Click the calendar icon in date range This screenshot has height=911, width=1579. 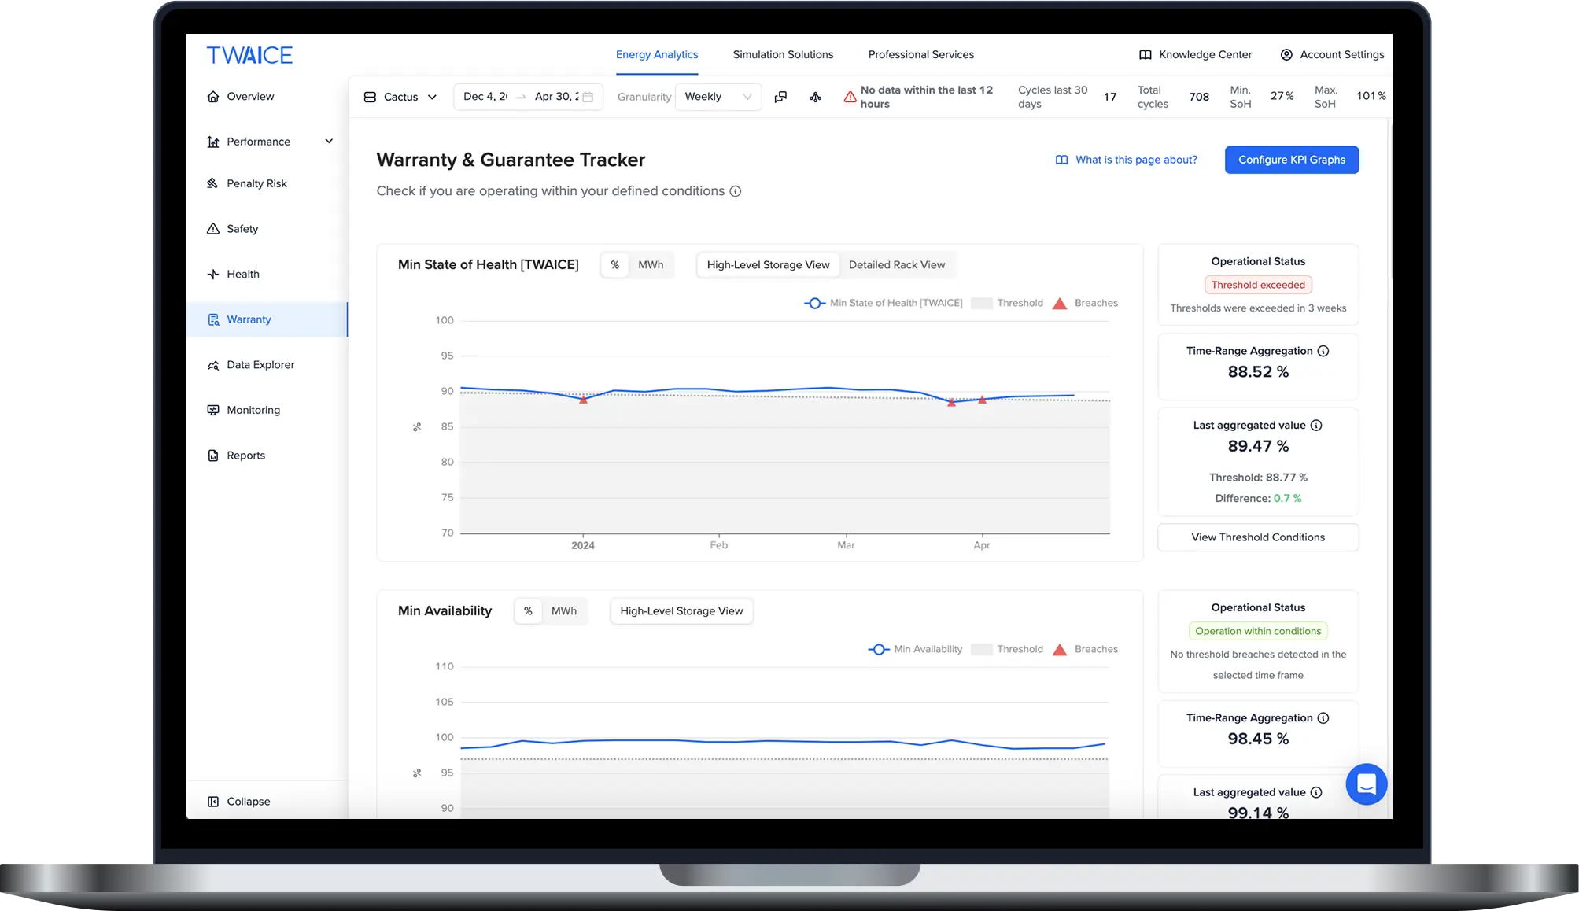pyautogui.click(x=588, y=97)
